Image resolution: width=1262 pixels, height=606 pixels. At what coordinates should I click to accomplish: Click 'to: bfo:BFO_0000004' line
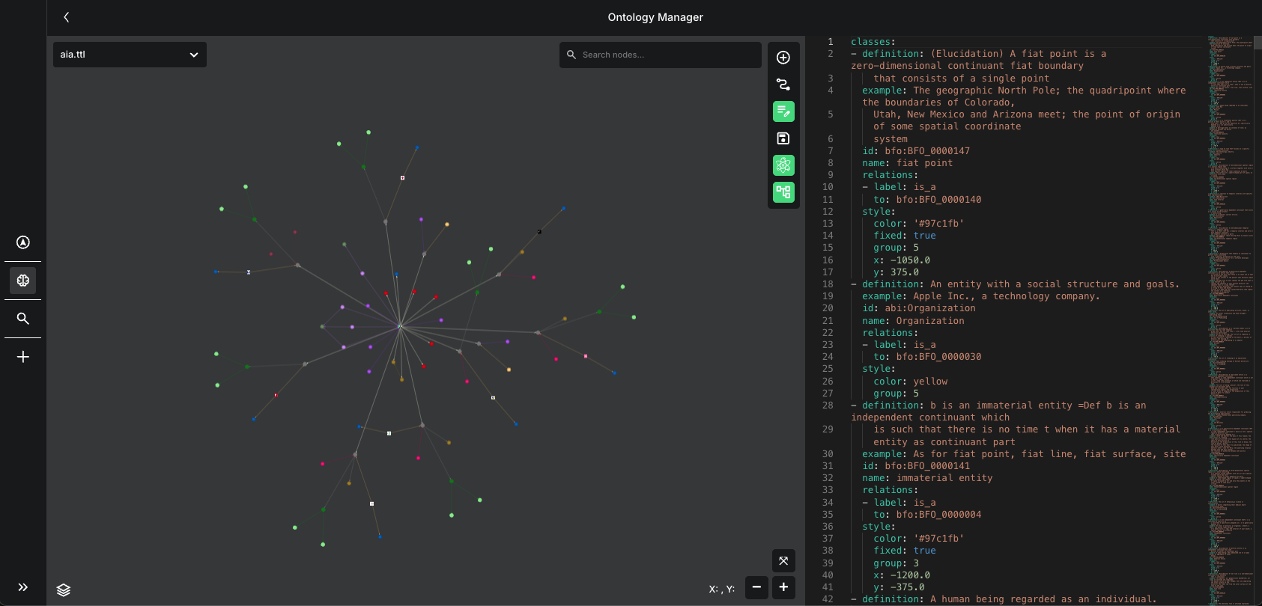point(927,515)
